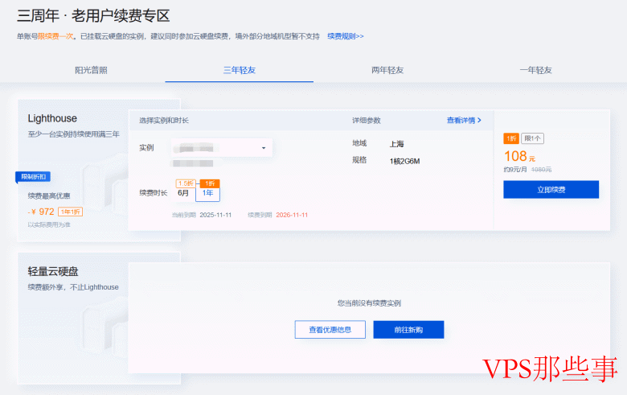The height and width of the screenshot is (395, 627).
Task: Choose the 6月 renewal duration
Action: (x=183, y=193)
